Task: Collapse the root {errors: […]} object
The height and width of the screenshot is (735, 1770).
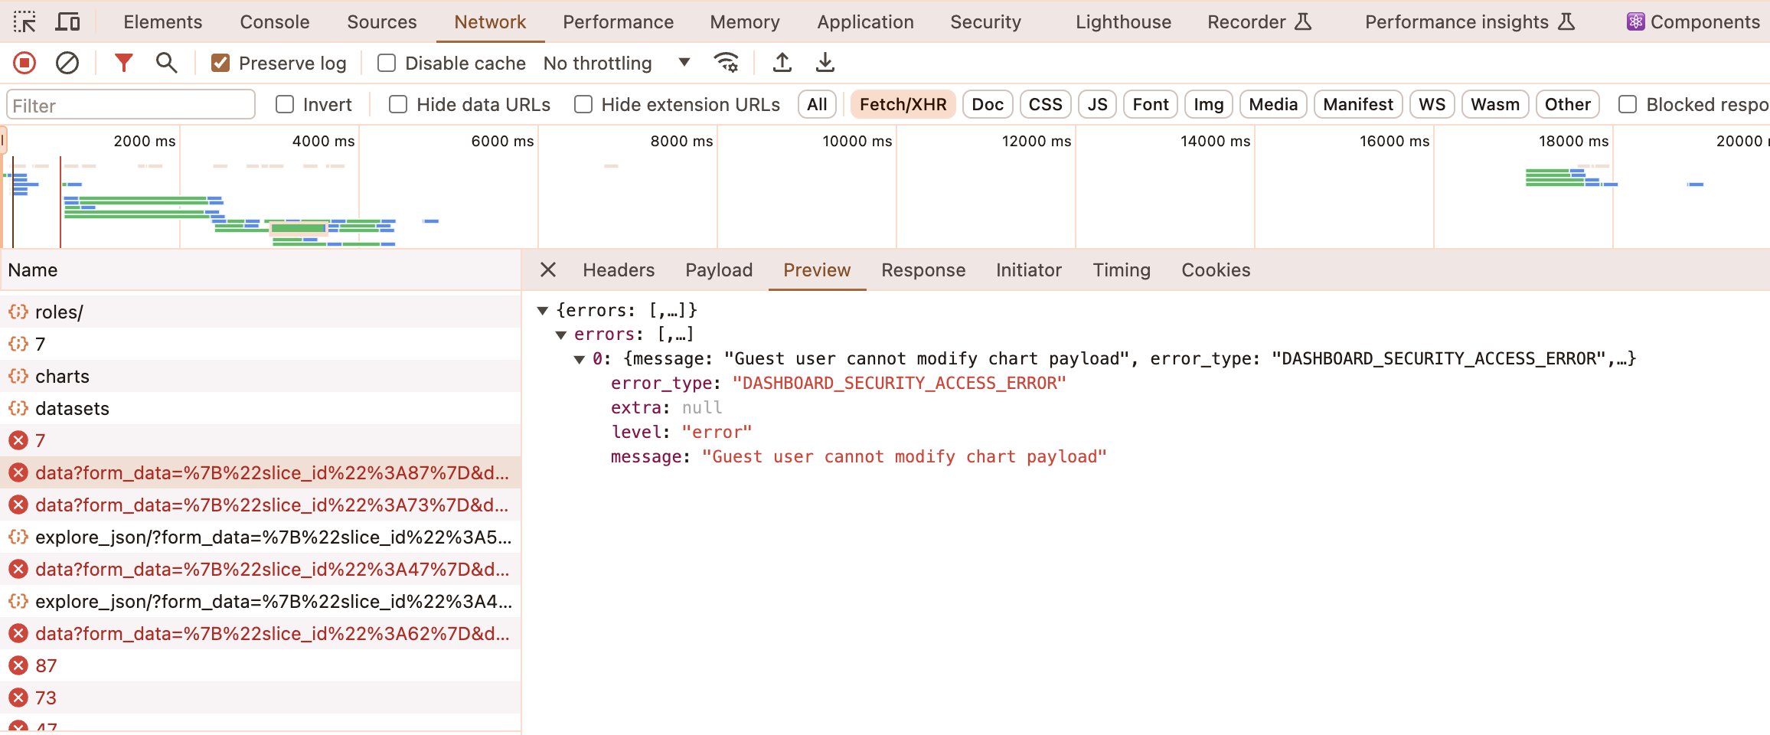Action: click(x=542, y=311)
